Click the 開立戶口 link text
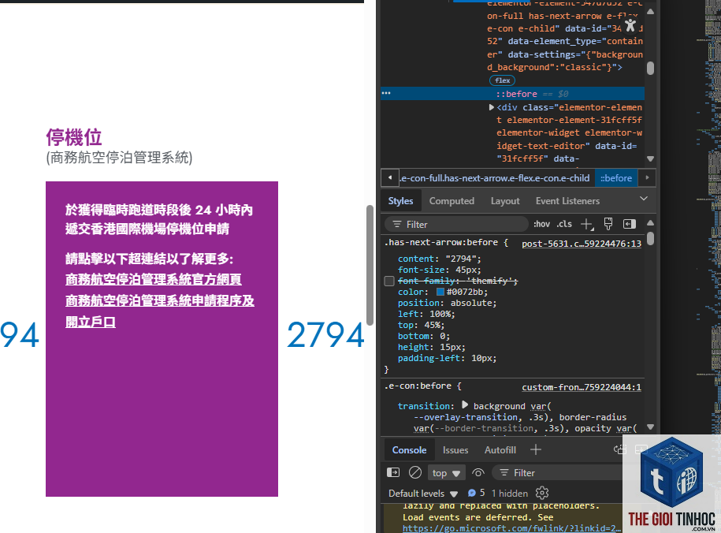 click(90, 322)
